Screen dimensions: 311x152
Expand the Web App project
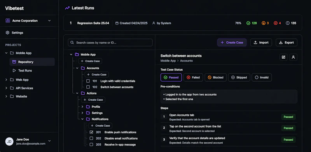[x=6, y=80]
